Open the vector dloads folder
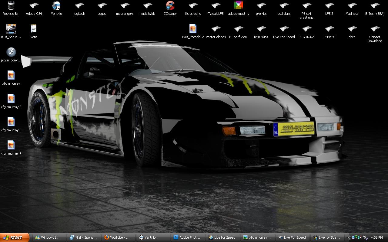The width and height of the screenshot is (388, 242). pos(216,31)
